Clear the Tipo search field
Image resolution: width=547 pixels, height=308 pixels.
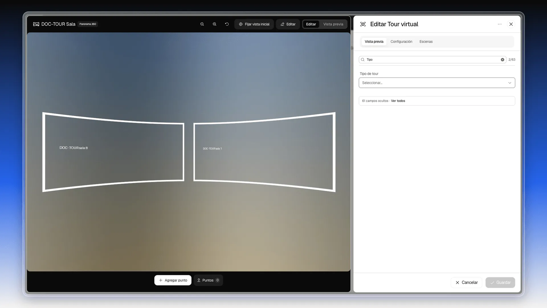[503, 60]
